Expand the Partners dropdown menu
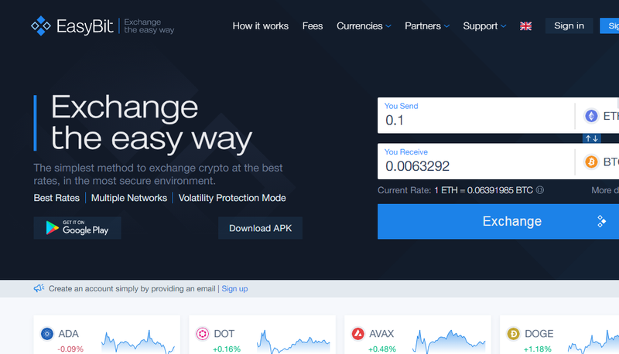Image resolution: width=619 pixels, height=354 pixels. pyautogui.click(x=427, y=26)
